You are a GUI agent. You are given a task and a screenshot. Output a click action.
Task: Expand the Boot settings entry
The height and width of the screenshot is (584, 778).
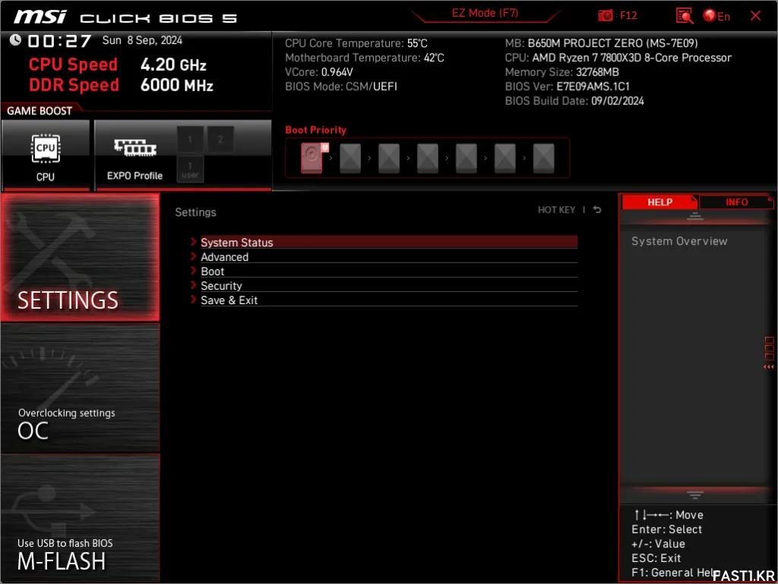(x=212, y=271)
